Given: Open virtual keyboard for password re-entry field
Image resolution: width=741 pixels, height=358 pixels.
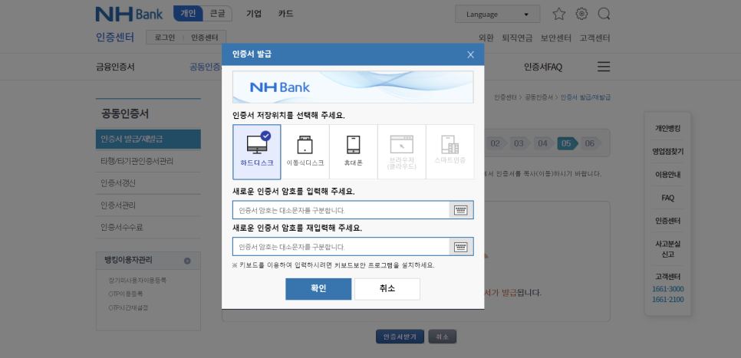Looking at the screenshot, I should (461, 247).
